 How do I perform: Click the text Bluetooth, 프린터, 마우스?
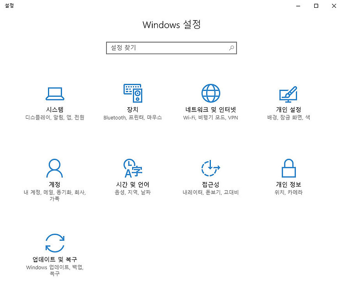click(133, 117)
